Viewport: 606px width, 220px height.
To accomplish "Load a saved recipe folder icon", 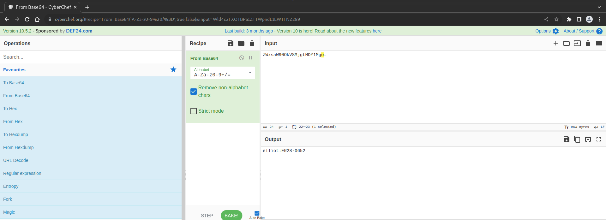I will [241, 43].
